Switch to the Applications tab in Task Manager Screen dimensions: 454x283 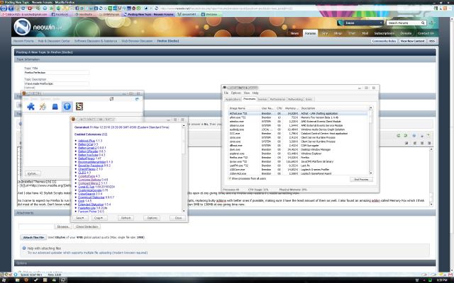tap(233, 99)
